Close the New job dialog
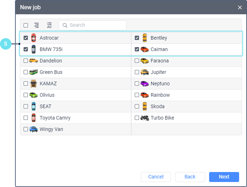 click(240, 7)
